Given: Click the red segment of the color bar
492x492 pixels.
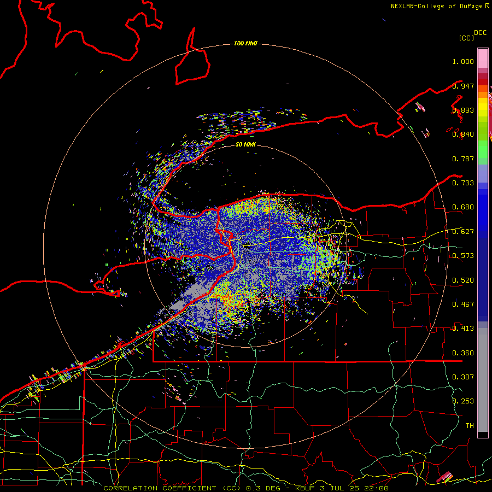Looking at the screenshot, I should 483,82.
